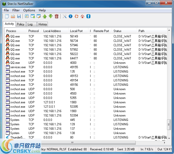
Task: Click the Received: 0.18 MB status entry
Action: [x=102, y=149]
